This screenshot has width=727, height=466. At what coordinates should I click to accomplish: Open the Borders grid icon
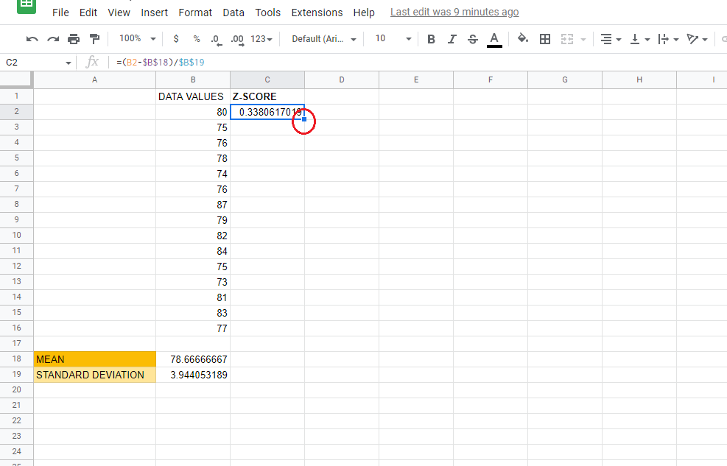coord(545,39)
